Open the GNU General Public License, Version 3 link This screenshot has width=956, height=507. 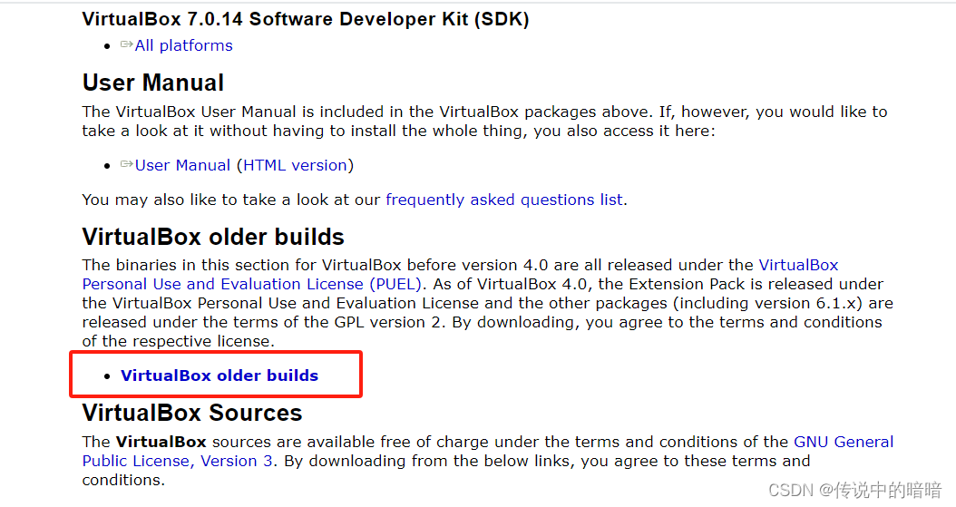click(844, 442)
